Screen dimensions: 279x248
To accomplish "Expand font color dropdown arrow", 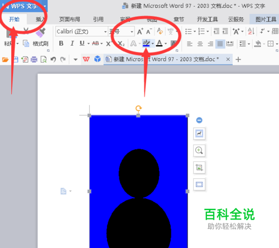I will tap(166, 44).
